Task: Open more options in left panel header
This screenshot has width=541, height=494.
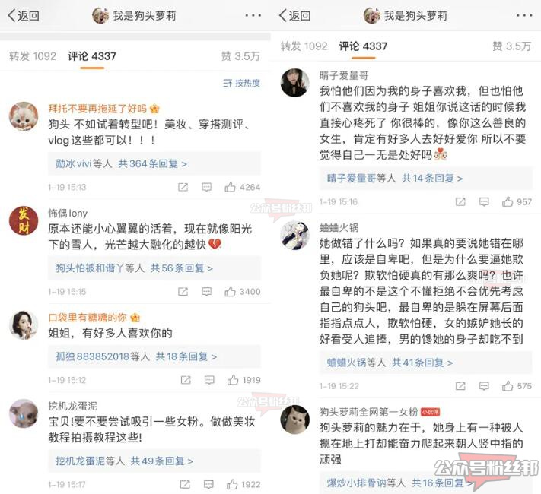Action: 253,15
